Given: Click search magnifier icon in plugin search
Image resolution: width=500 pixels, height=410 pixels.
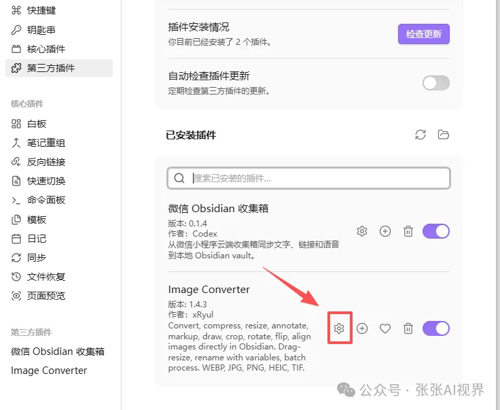Looking at the screenshot, I should click(179, 178).
